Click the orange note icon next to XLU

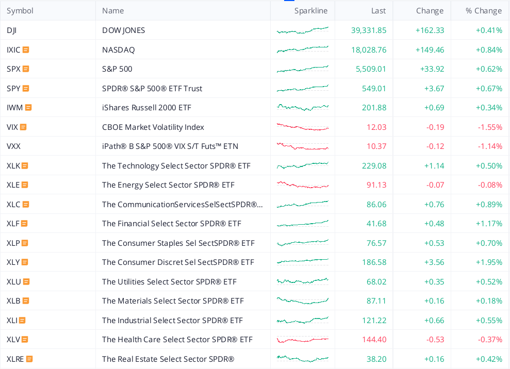(x=26, y=282)
